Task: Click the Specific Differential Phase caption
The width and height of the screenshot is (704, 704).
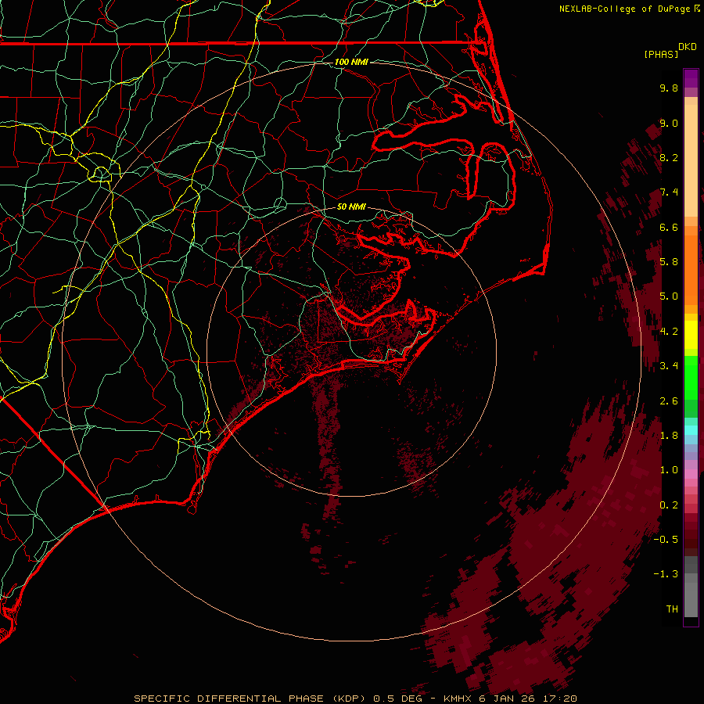Action: pos(355,699)
